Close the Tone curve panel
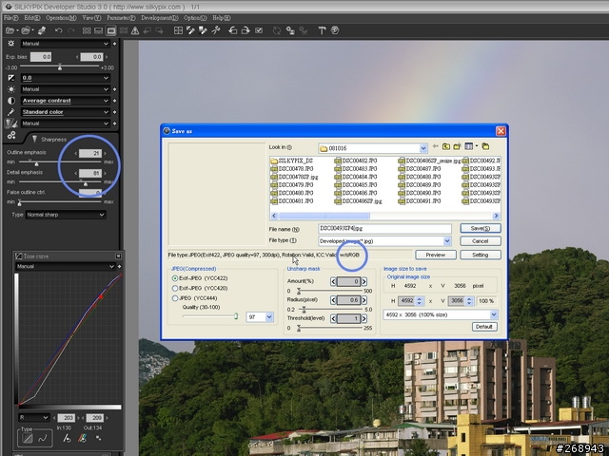Viewport: 609px width, 456px height. (x=118, y=256)
